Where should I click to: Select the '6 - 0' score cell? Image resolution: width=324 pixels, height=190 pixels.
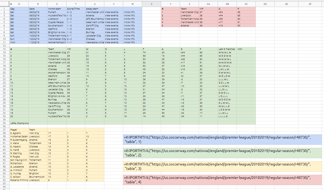click(x=76, y=39)
